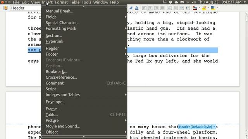Expand Indexes and Tables submenu
This screenshot has width=248, height=139.
84,95
